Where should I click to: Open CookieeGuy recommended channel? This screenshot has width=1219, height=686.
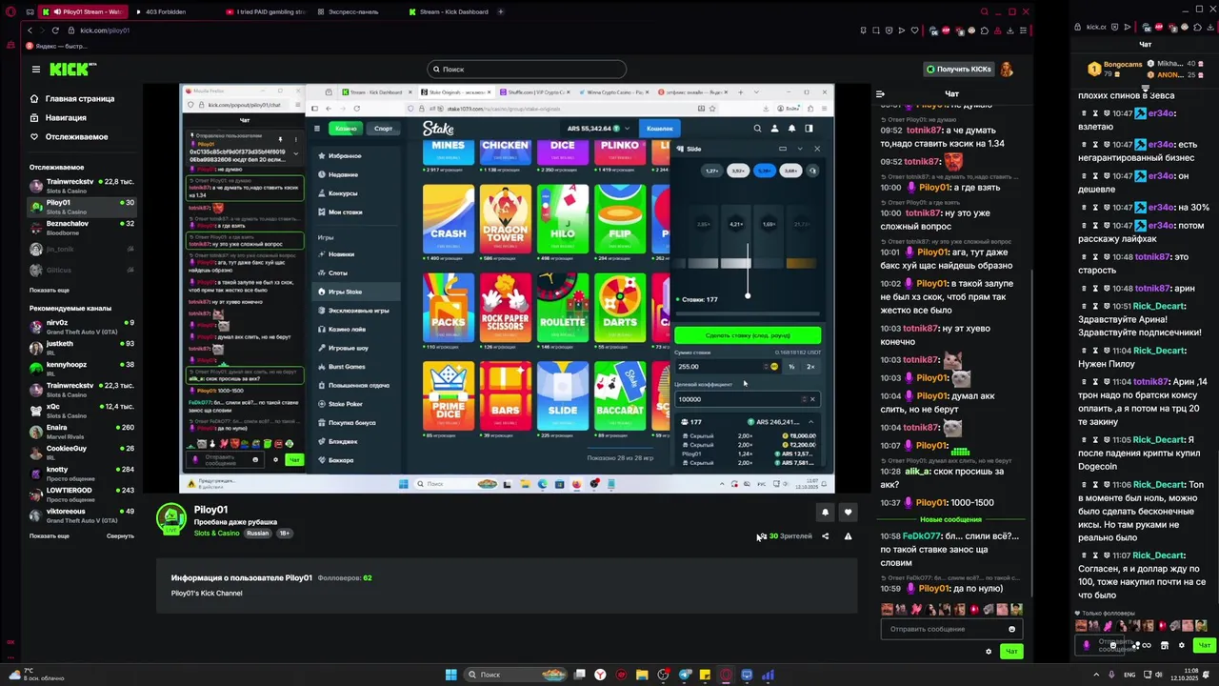tap(81, 453)
